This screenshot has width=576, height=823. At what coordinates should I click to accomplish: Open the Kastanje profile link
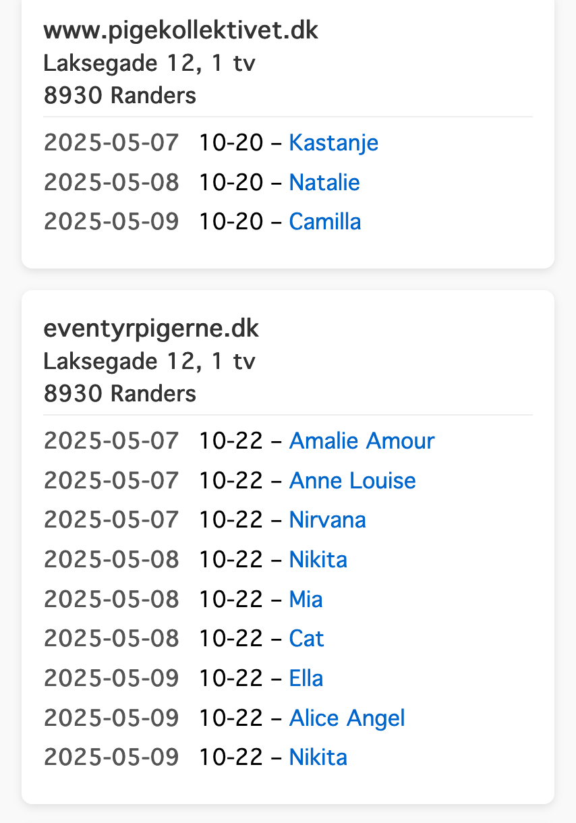333,143
